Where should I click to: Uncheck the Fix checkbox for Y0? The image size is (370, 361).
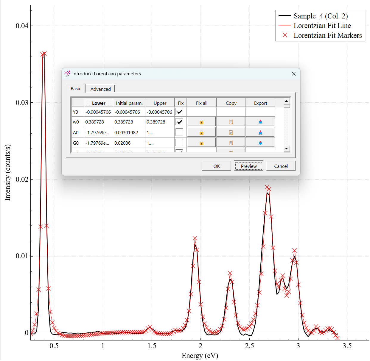coord(180,111)
